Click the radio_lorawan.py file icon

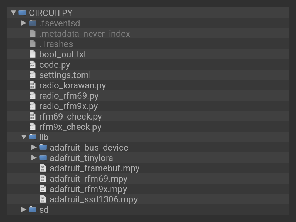tap(33, 85)
